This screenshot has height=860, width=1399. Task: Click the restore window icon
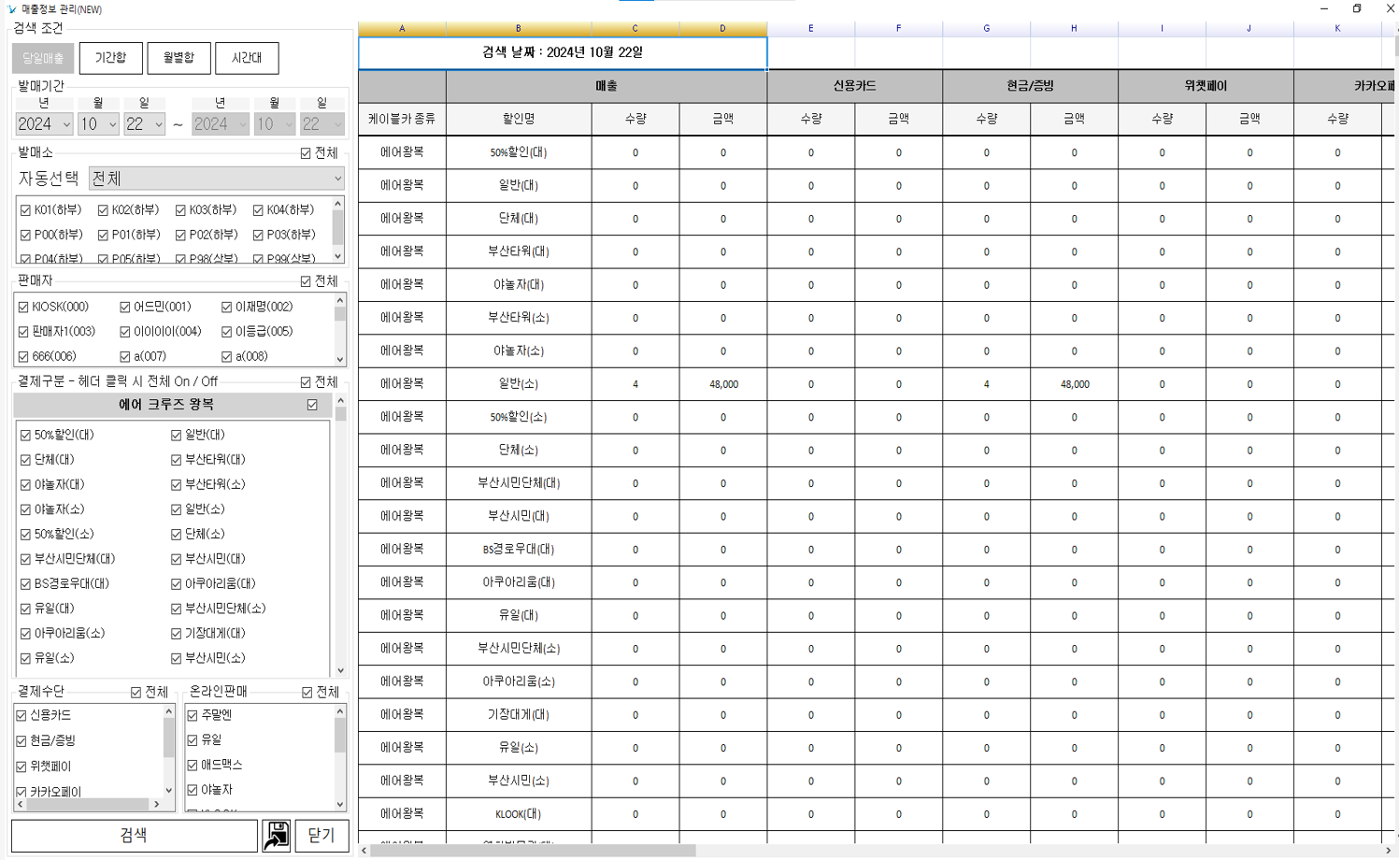pyautogui.click(x=1357, y=8)
